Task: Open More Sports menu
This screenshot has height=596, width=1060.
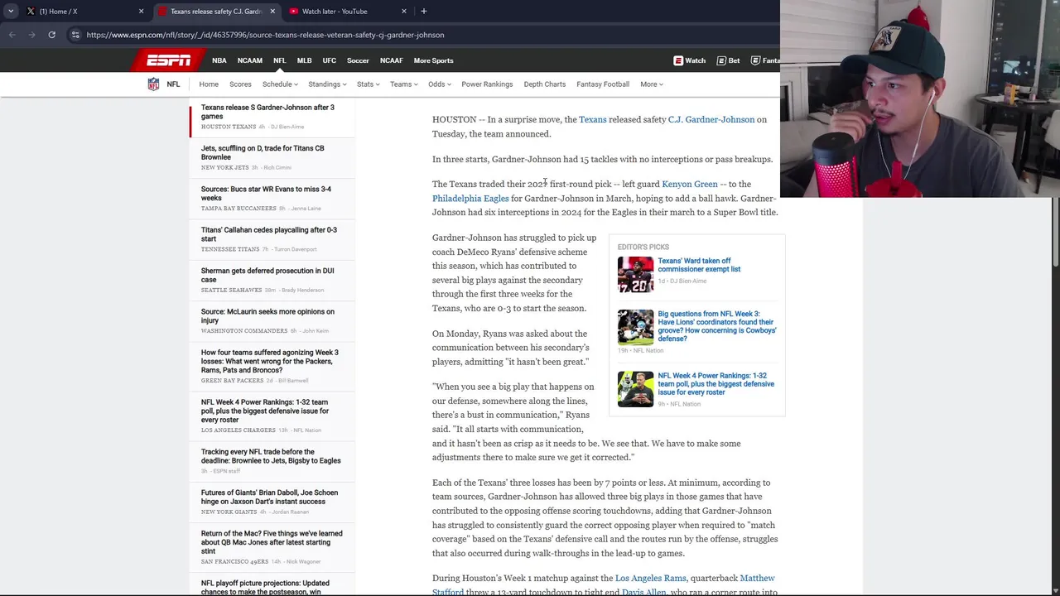Action: (x=433, y=60)
